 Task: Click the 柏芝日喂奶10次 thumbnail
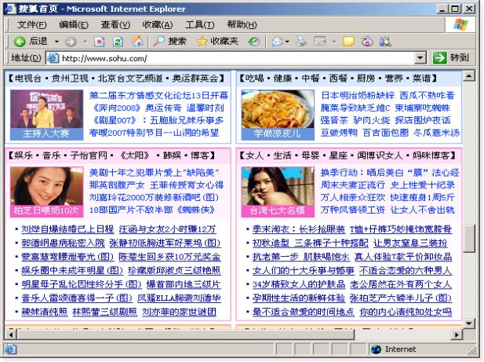click(x=46, y=192)
